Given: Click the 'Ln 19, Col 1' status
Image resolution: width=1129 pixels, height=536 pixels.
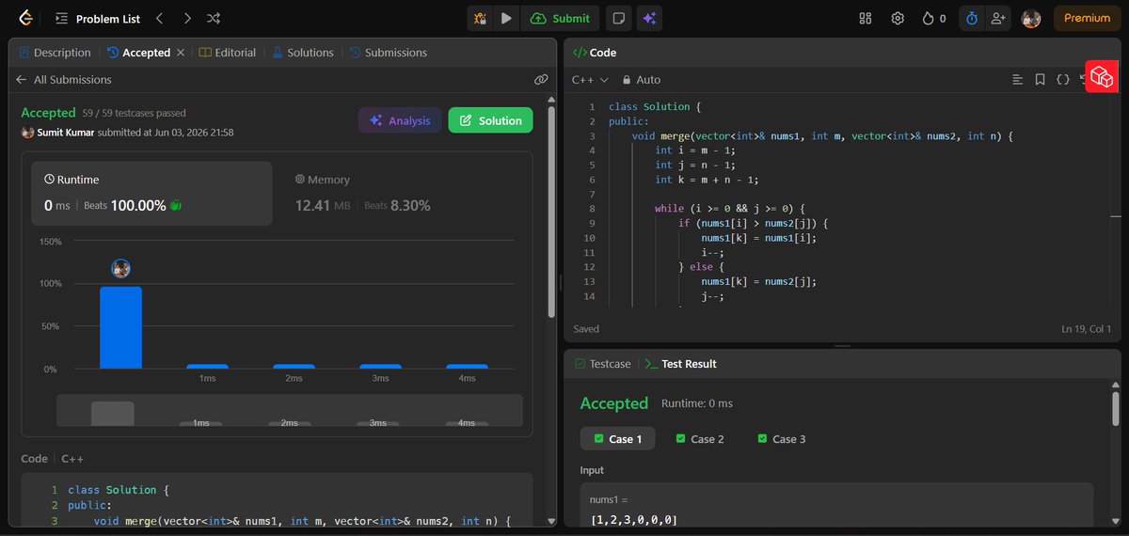Looking at the screenshot, I should [x=1086, y=329].
